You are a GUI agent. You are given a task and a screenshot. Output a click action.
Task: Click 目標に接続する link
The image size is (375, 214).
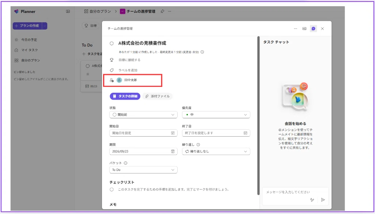(x=129, y=60)
